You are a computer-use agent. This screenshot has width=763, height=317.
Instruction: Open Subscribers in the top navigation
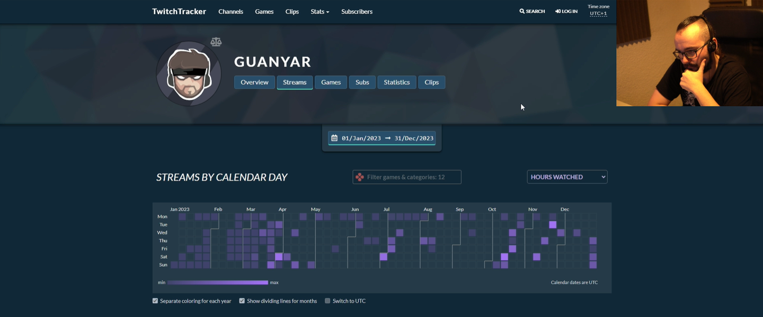coord(357,11)
